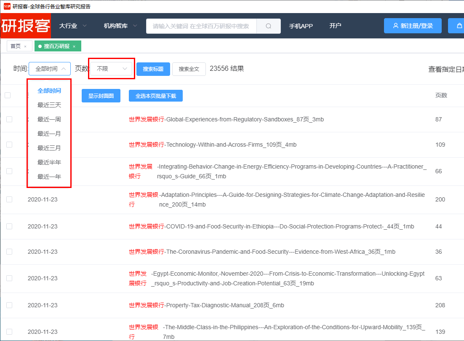Image resolution: width=464 pixels, height=341 pixels.
Task: Check the Coronavirus-Pandemic West-Africa row checkbox
Action: pyautogui.click(x=9, y=252)
